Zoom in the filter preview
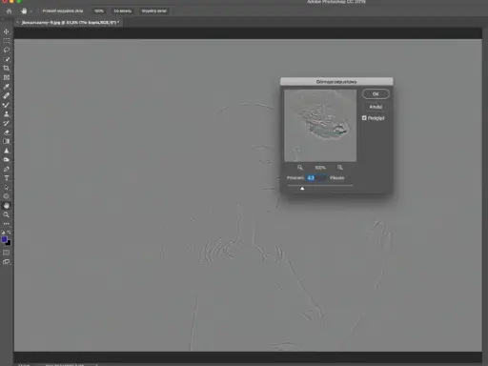The height and width of the screenshot is (366, 488). click(x=340, y=168)
